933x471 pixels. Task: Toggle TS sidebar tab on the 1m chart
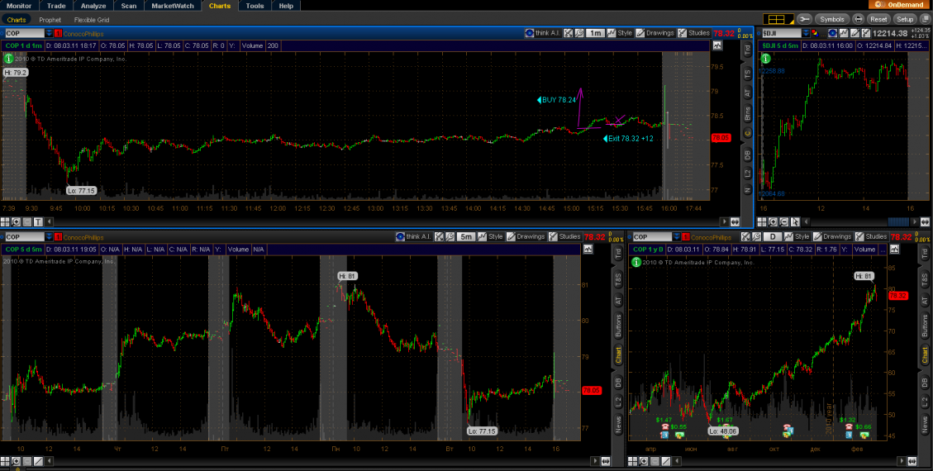pyautogui.click(x=747, y=74)
